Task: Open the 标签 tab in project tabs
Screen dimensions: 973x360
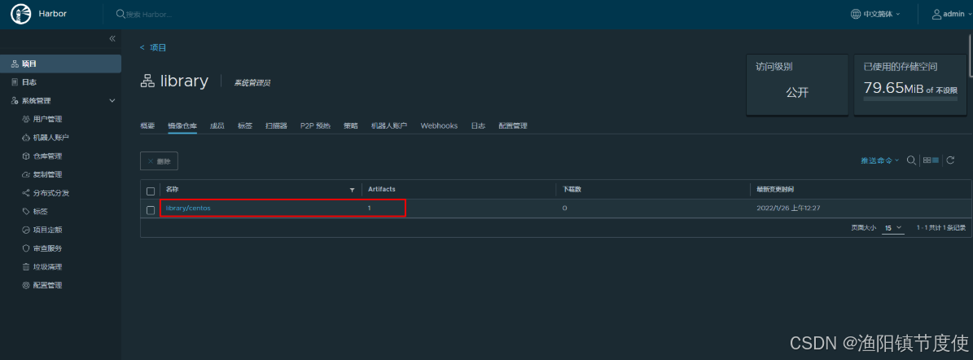Action: (x=245, y=125)
